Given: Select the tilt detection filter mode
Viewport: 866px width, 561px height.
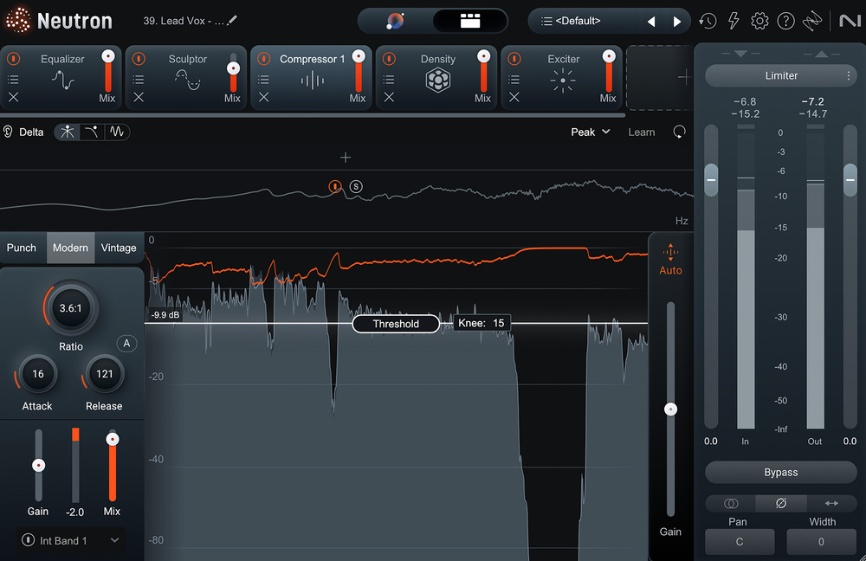Looking at the screenshot, I should pyautogui.click(x=92, y=132).
